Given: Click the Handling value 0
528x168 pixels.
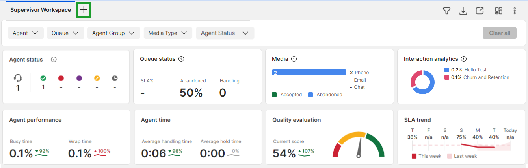Looking at the screenshot, I should click(223, 93).
